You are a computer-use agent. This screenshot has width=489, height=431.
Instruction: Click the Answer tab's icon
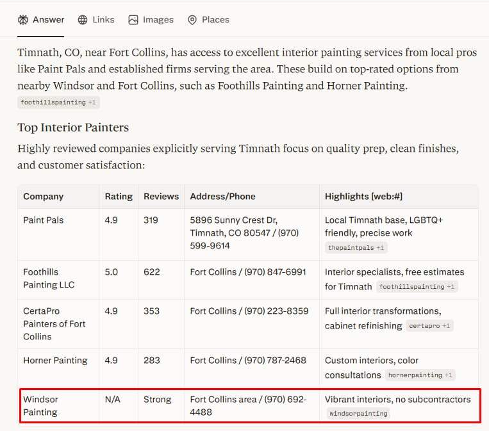(23, 20)
